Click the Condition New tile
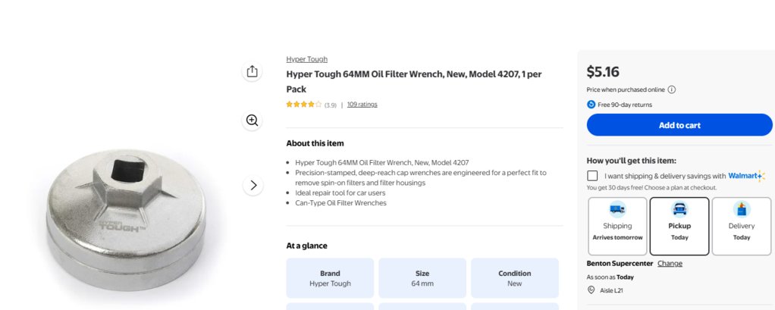This screenshot has height=310, width=775. click(x=515, y=278)
